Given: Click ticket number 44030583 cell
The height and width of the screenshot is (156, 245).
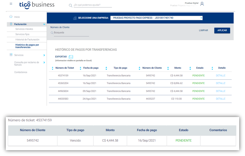Looking at the screenshot, I should (63, 99).
